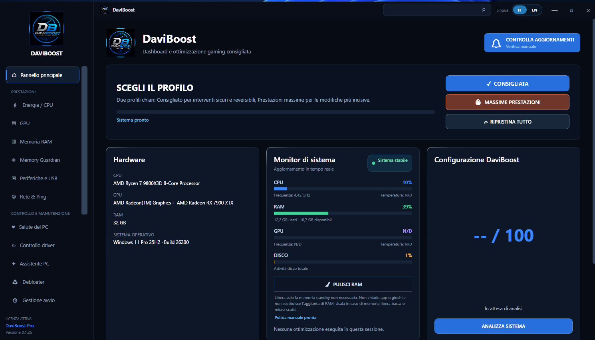Screen dimensions: 595x340
Task: Click the RAM usage bar
Action: point(343,213)
